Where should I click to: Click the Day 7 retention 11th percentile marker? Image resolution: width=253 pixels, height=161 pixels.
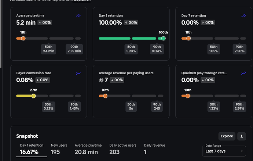(x=188, y=38)
